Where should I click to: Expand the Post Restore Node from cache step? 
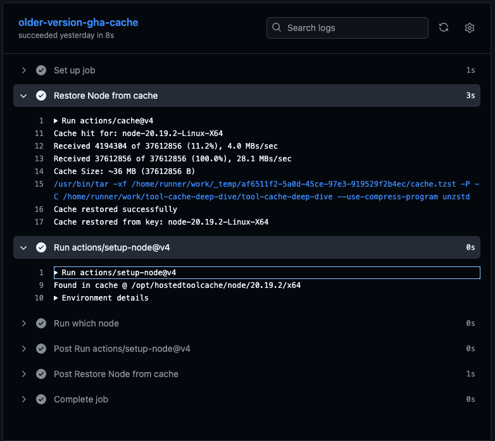23,374
